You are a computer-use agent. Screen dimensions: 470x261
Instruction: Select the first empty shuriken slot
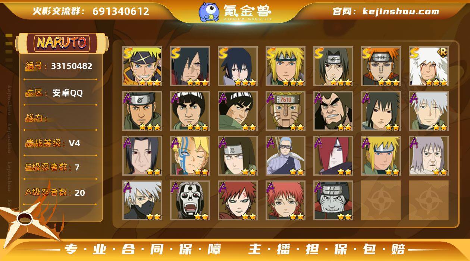click(381, 201)
